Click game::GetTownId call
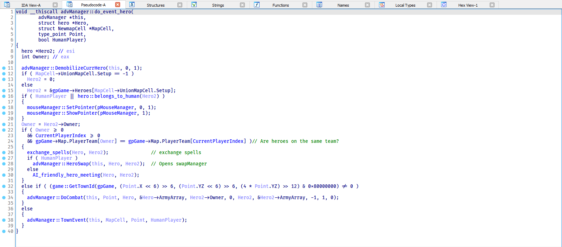Viewport: 562px width, 247px height. click(x=73, y=186)
